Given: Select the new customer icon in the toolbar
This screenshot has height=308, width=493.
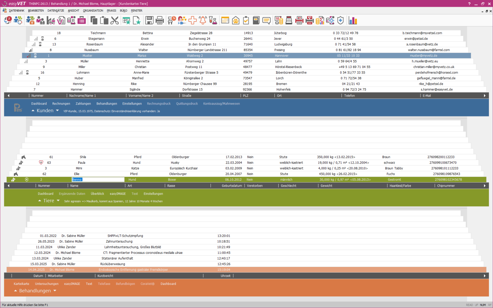Looking at the screenshot, I should click(x=30, y=20).
